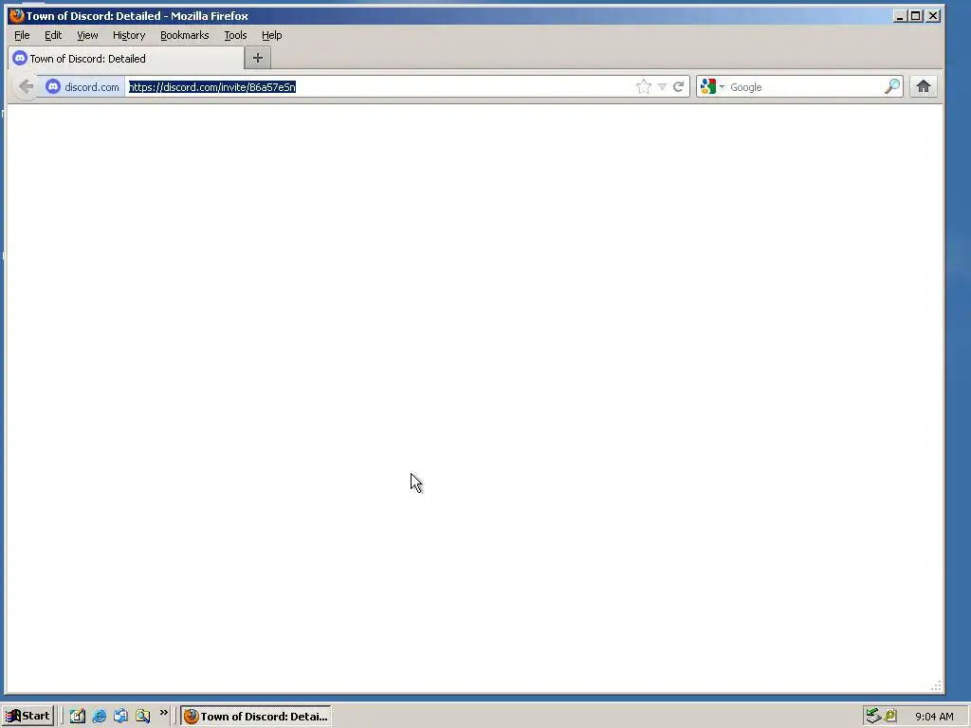
Task: Bookmark this page with the star icon
Action: [644, 86]
